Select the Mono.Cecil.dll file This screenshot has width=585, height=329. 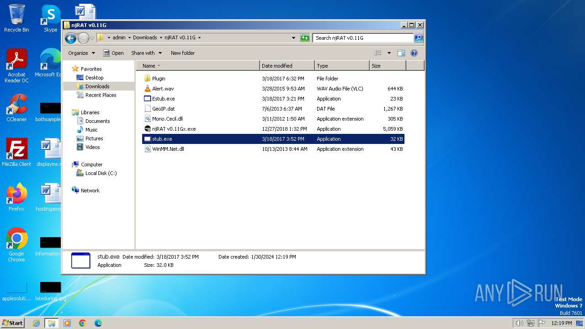pyautogui.click(x=273, y=119)
